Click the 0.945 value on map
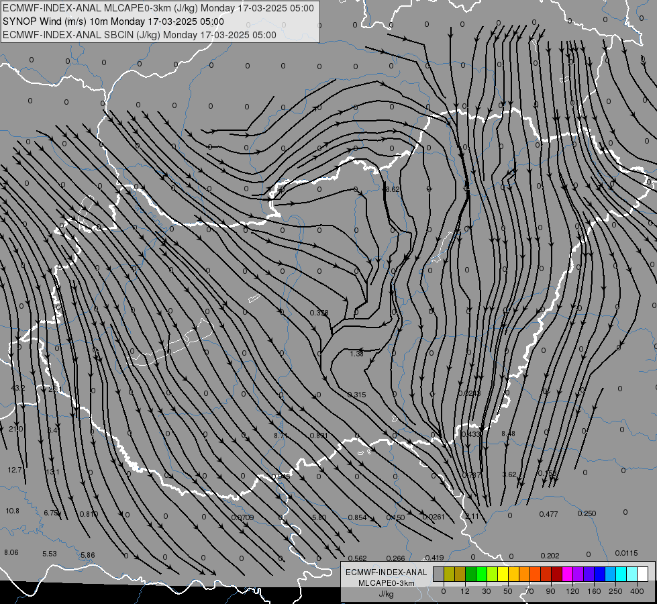The height and width of the screenshot is (604, 657). point(281,477)
